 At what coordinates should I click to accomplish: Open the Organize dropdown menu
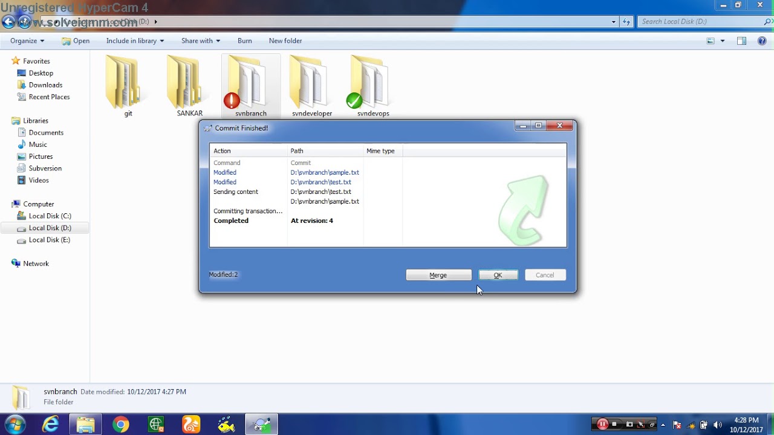point(27,41)
